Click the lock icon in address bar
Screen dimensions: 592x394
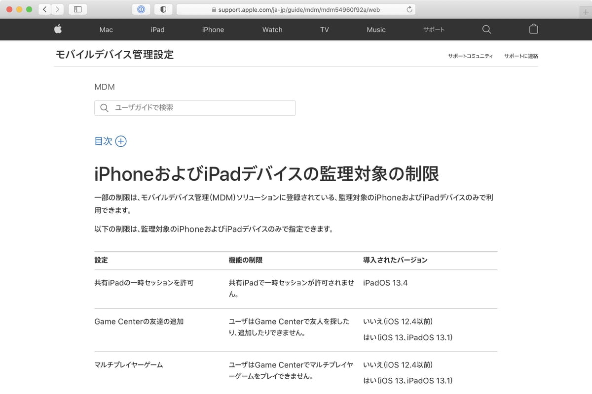[213, 9]
